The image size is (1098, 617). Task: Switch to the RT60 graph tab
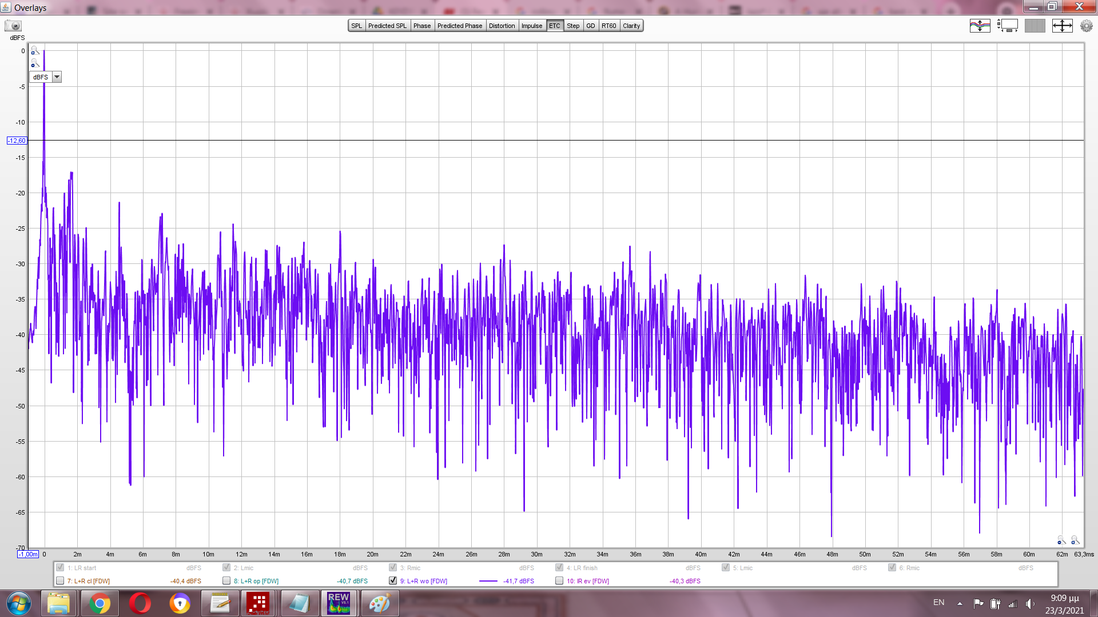[608, 26]
